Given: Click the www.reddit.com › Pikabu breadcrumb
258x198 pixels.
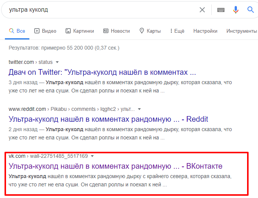Looking at the screenshot, I should (72, 109).
